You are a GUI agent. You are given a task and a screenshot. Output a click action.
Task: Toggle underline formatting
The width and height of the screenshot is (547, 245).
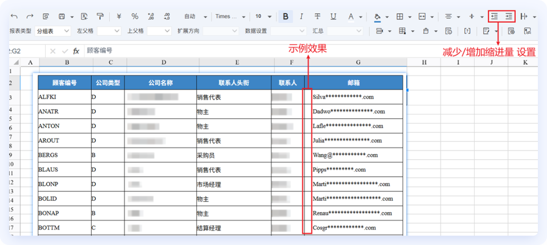point(333,16)
